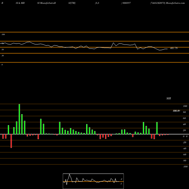Click the MunafaSutra.com header text on the right
The width and height of the screenshot is (189, 189).
(x=175, y=3)
